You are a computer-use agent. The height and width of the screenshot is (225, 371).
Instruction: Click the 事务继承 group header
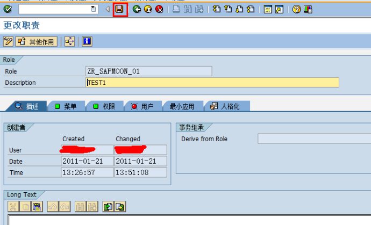click(x=191, y=127)
